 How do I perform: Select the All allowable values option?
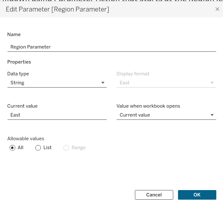click(12, 148)
